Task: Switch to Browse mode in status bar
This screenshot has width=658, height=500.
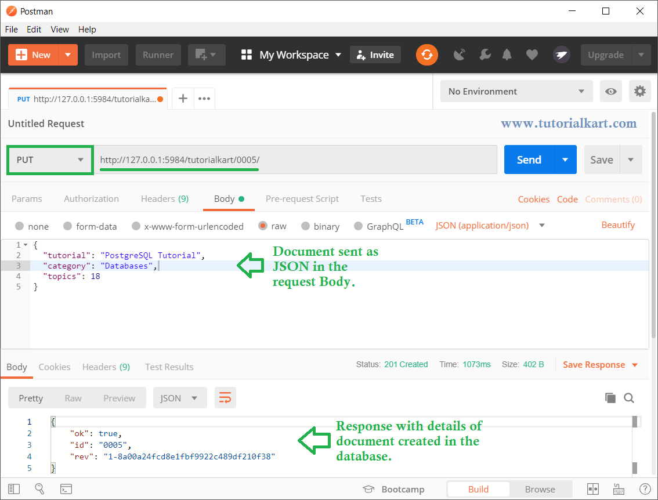Action: tap(540, 489)
